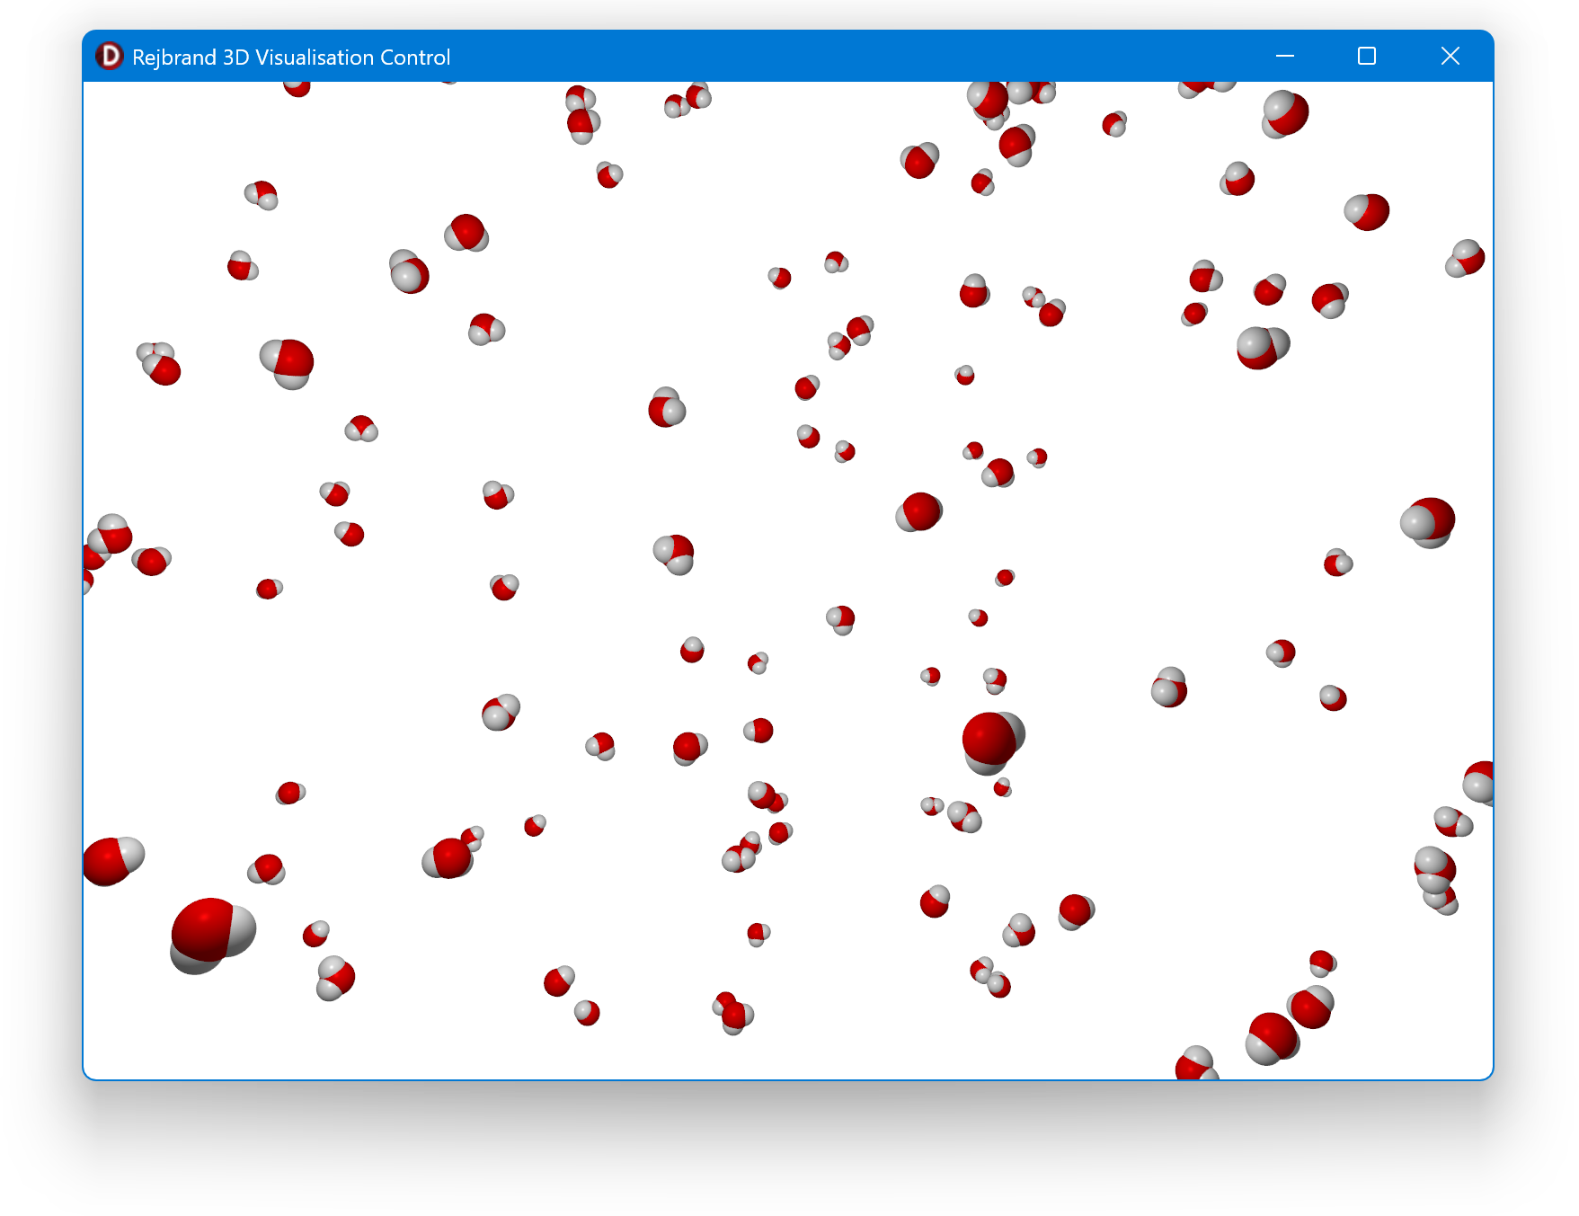Click the stacked molecule cluster near lower-right edge
Image resolution: width=1579 pixels, height=1216 pixels.
pyautogui.click(x=1435, y=877)
